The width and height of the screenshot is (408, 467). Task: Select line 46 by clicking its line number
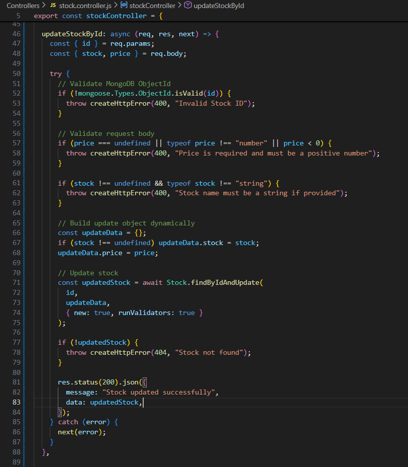coord(17,34)
